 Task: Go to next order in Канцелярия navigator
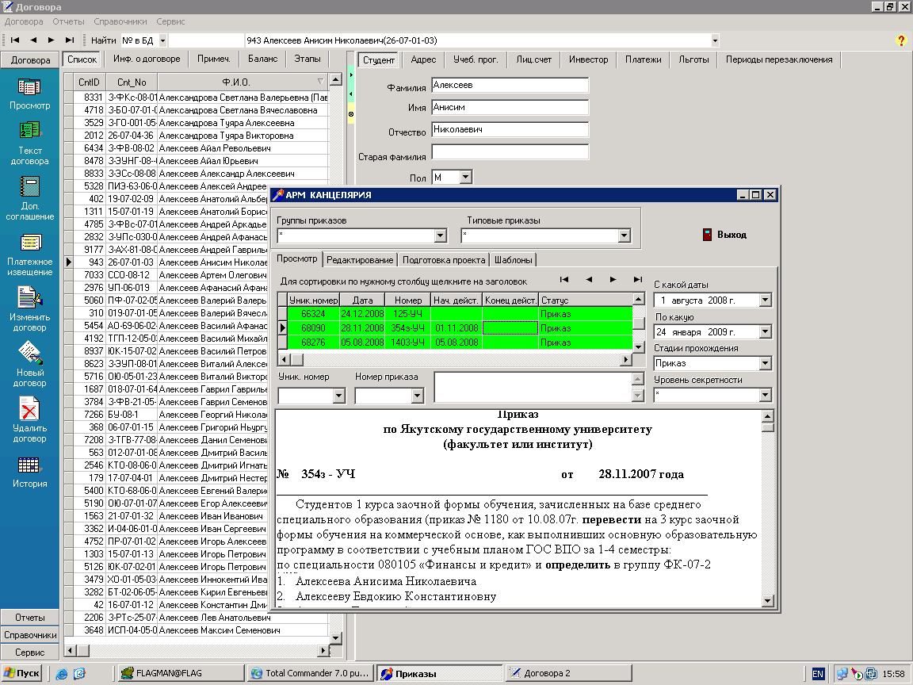(613, 280)
